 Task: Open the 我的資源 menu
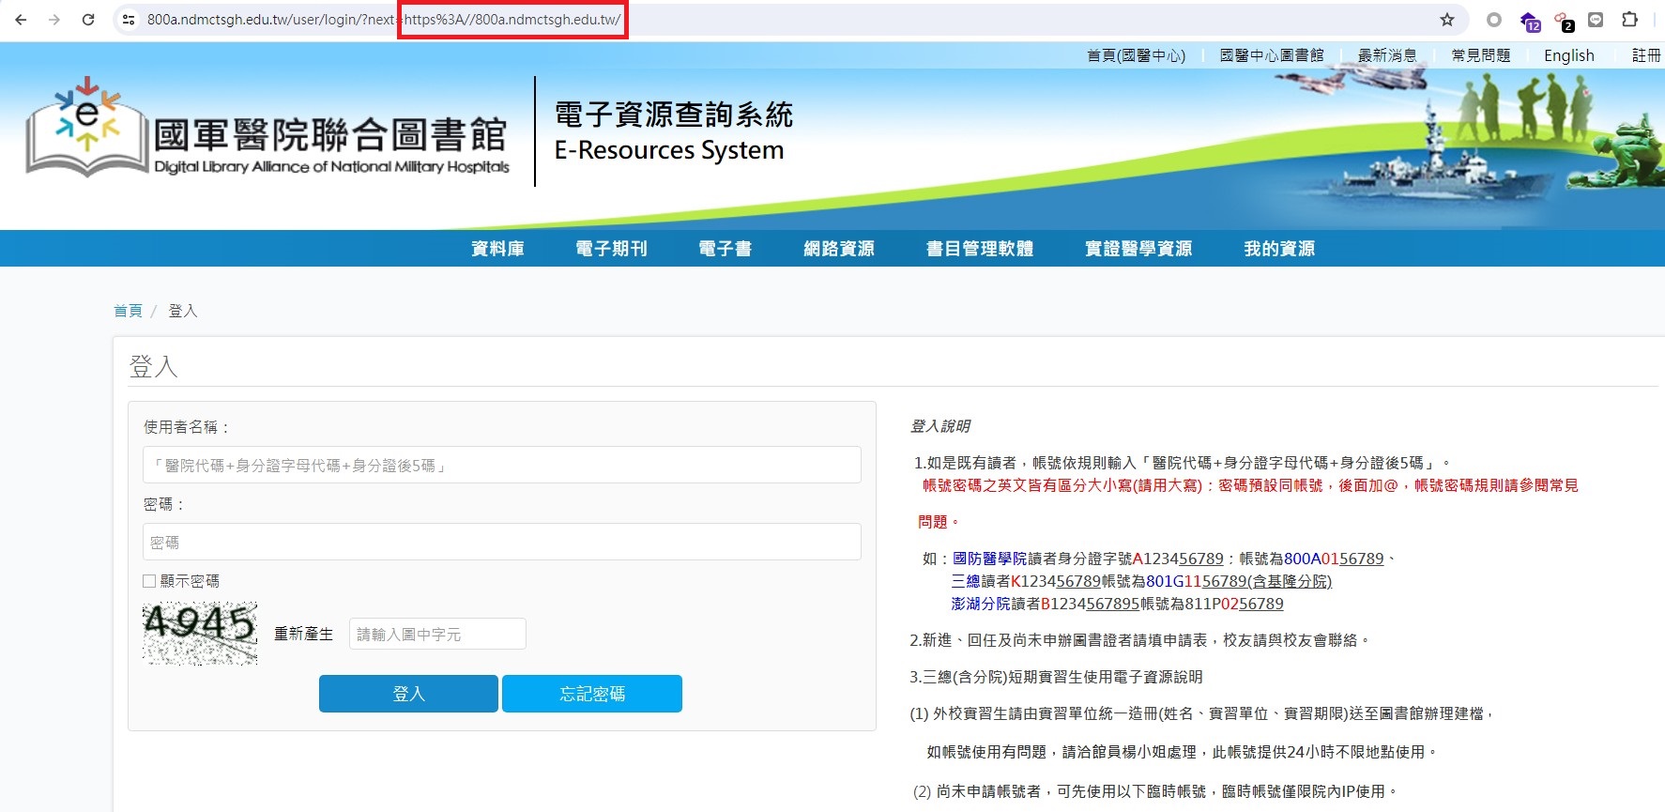(1279, 249)
